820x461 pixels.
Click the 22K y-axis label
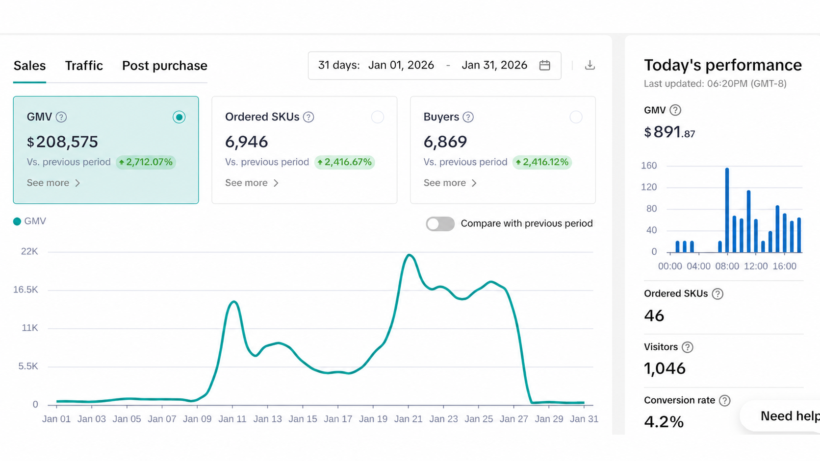coord(29,252)
